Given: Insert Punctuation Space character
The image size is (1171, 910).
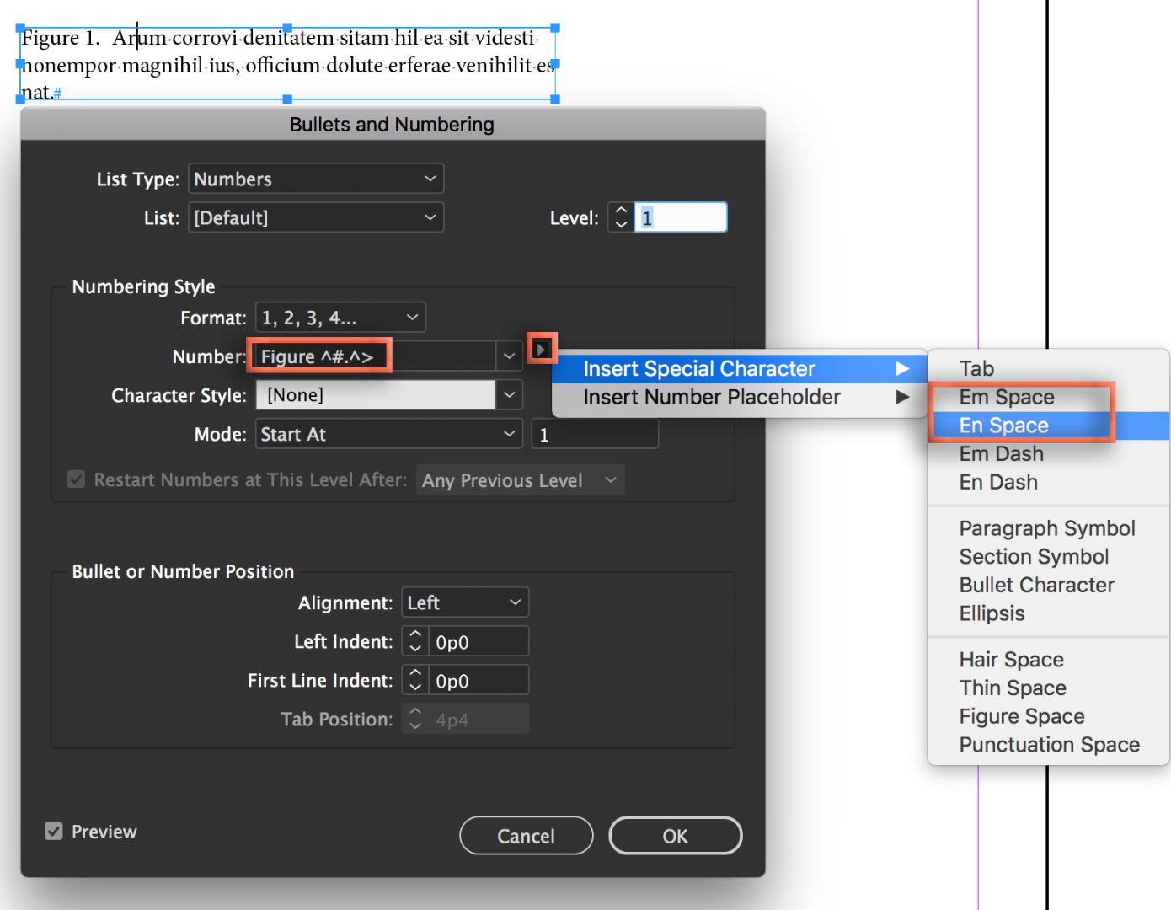Looking at the screenshot, I should coord(1049,745).
